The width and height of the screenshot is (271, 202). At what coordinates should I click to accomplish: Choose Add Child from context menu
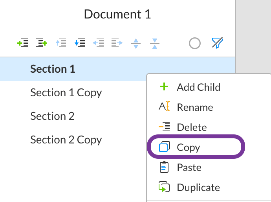198,87
